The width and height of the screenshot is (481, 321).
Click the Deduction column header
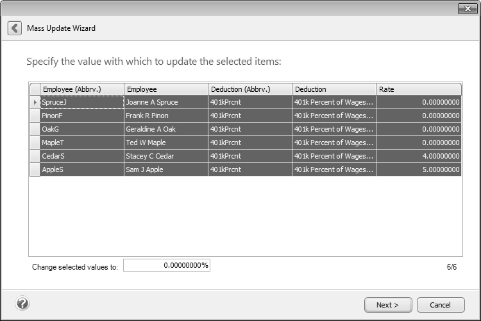click(x=333, y=89)
